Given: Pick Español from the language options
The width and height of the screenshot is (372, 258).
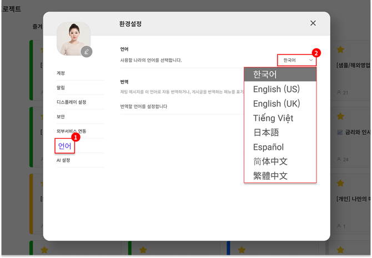Looking at the screenshot, I should click(x=268, y=147).
